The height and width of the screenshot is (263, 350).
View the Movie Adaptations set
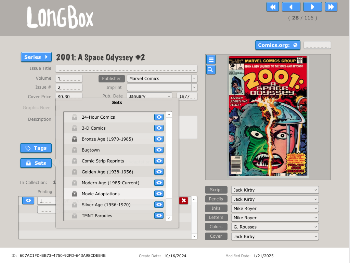pyautogui.click(x=159, y=194)
